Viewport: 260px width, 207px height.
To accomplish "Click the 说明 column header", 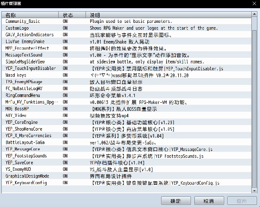I will [x=168, y=15].
